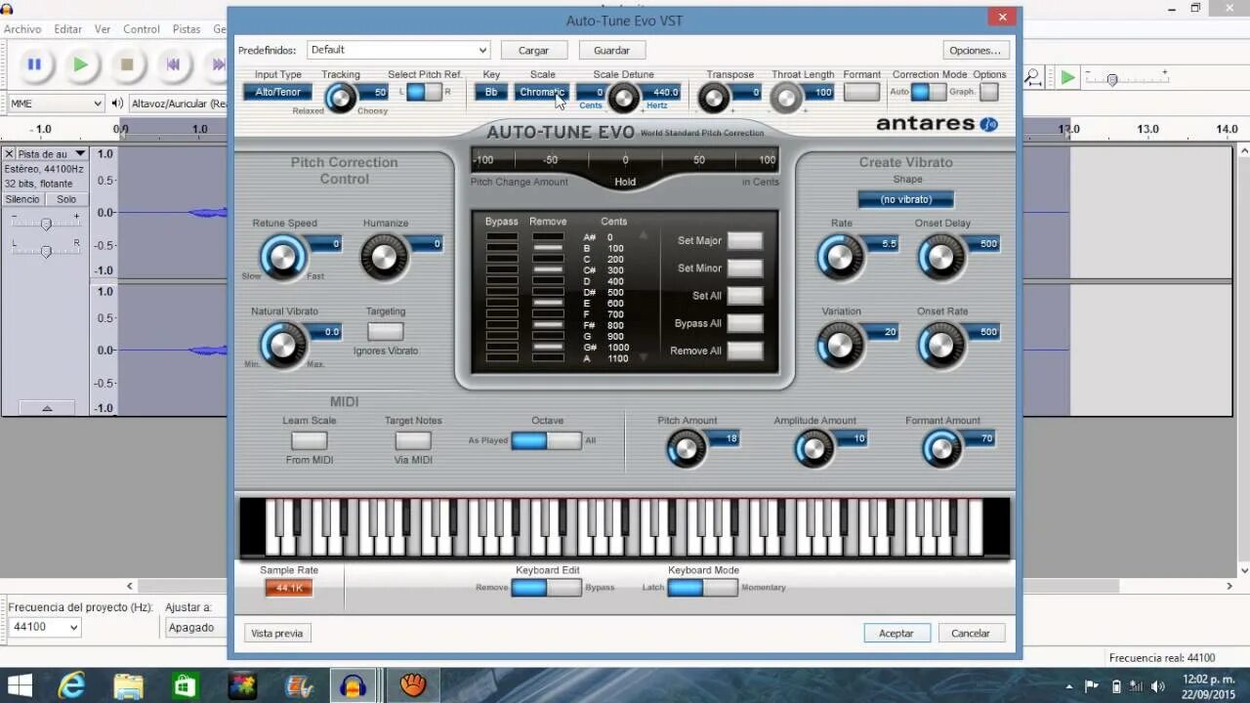1250x703 pixels.
Task: Click the Audacity headphones taskbar icon
Action: pyautogui.click(x=354, y=685)
